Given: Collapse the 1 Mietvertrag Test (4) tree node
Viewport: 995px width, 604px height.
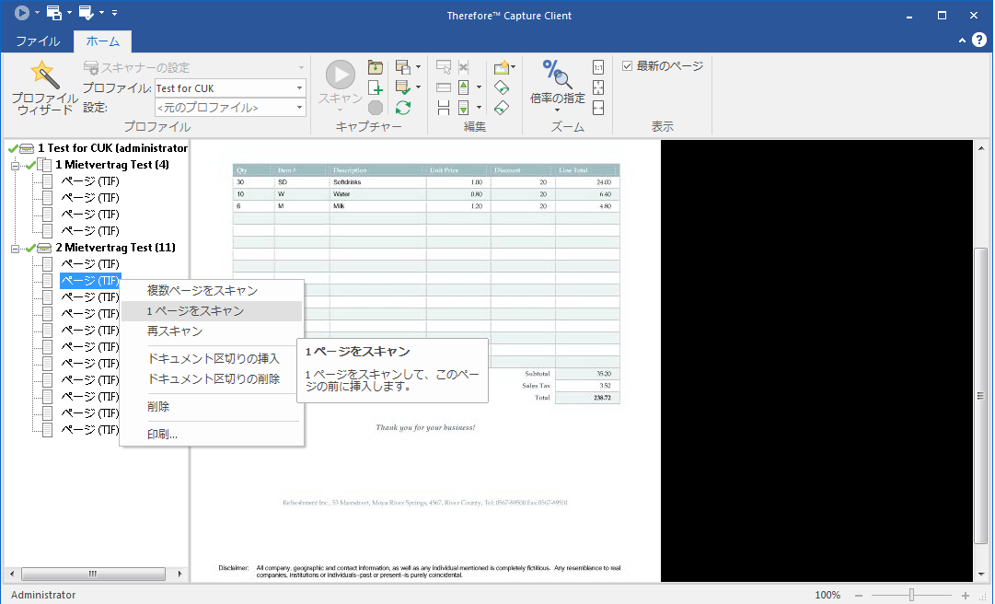Looking at the screenshot, I should (x=16, y=166).
